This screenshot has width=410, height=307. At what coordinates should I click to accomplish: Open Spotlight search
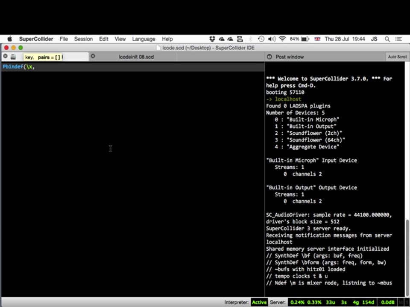tap(387, 39)
